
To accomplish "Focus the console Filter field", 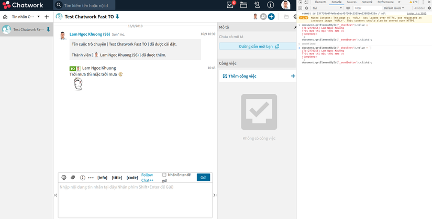I will (368, 8).
